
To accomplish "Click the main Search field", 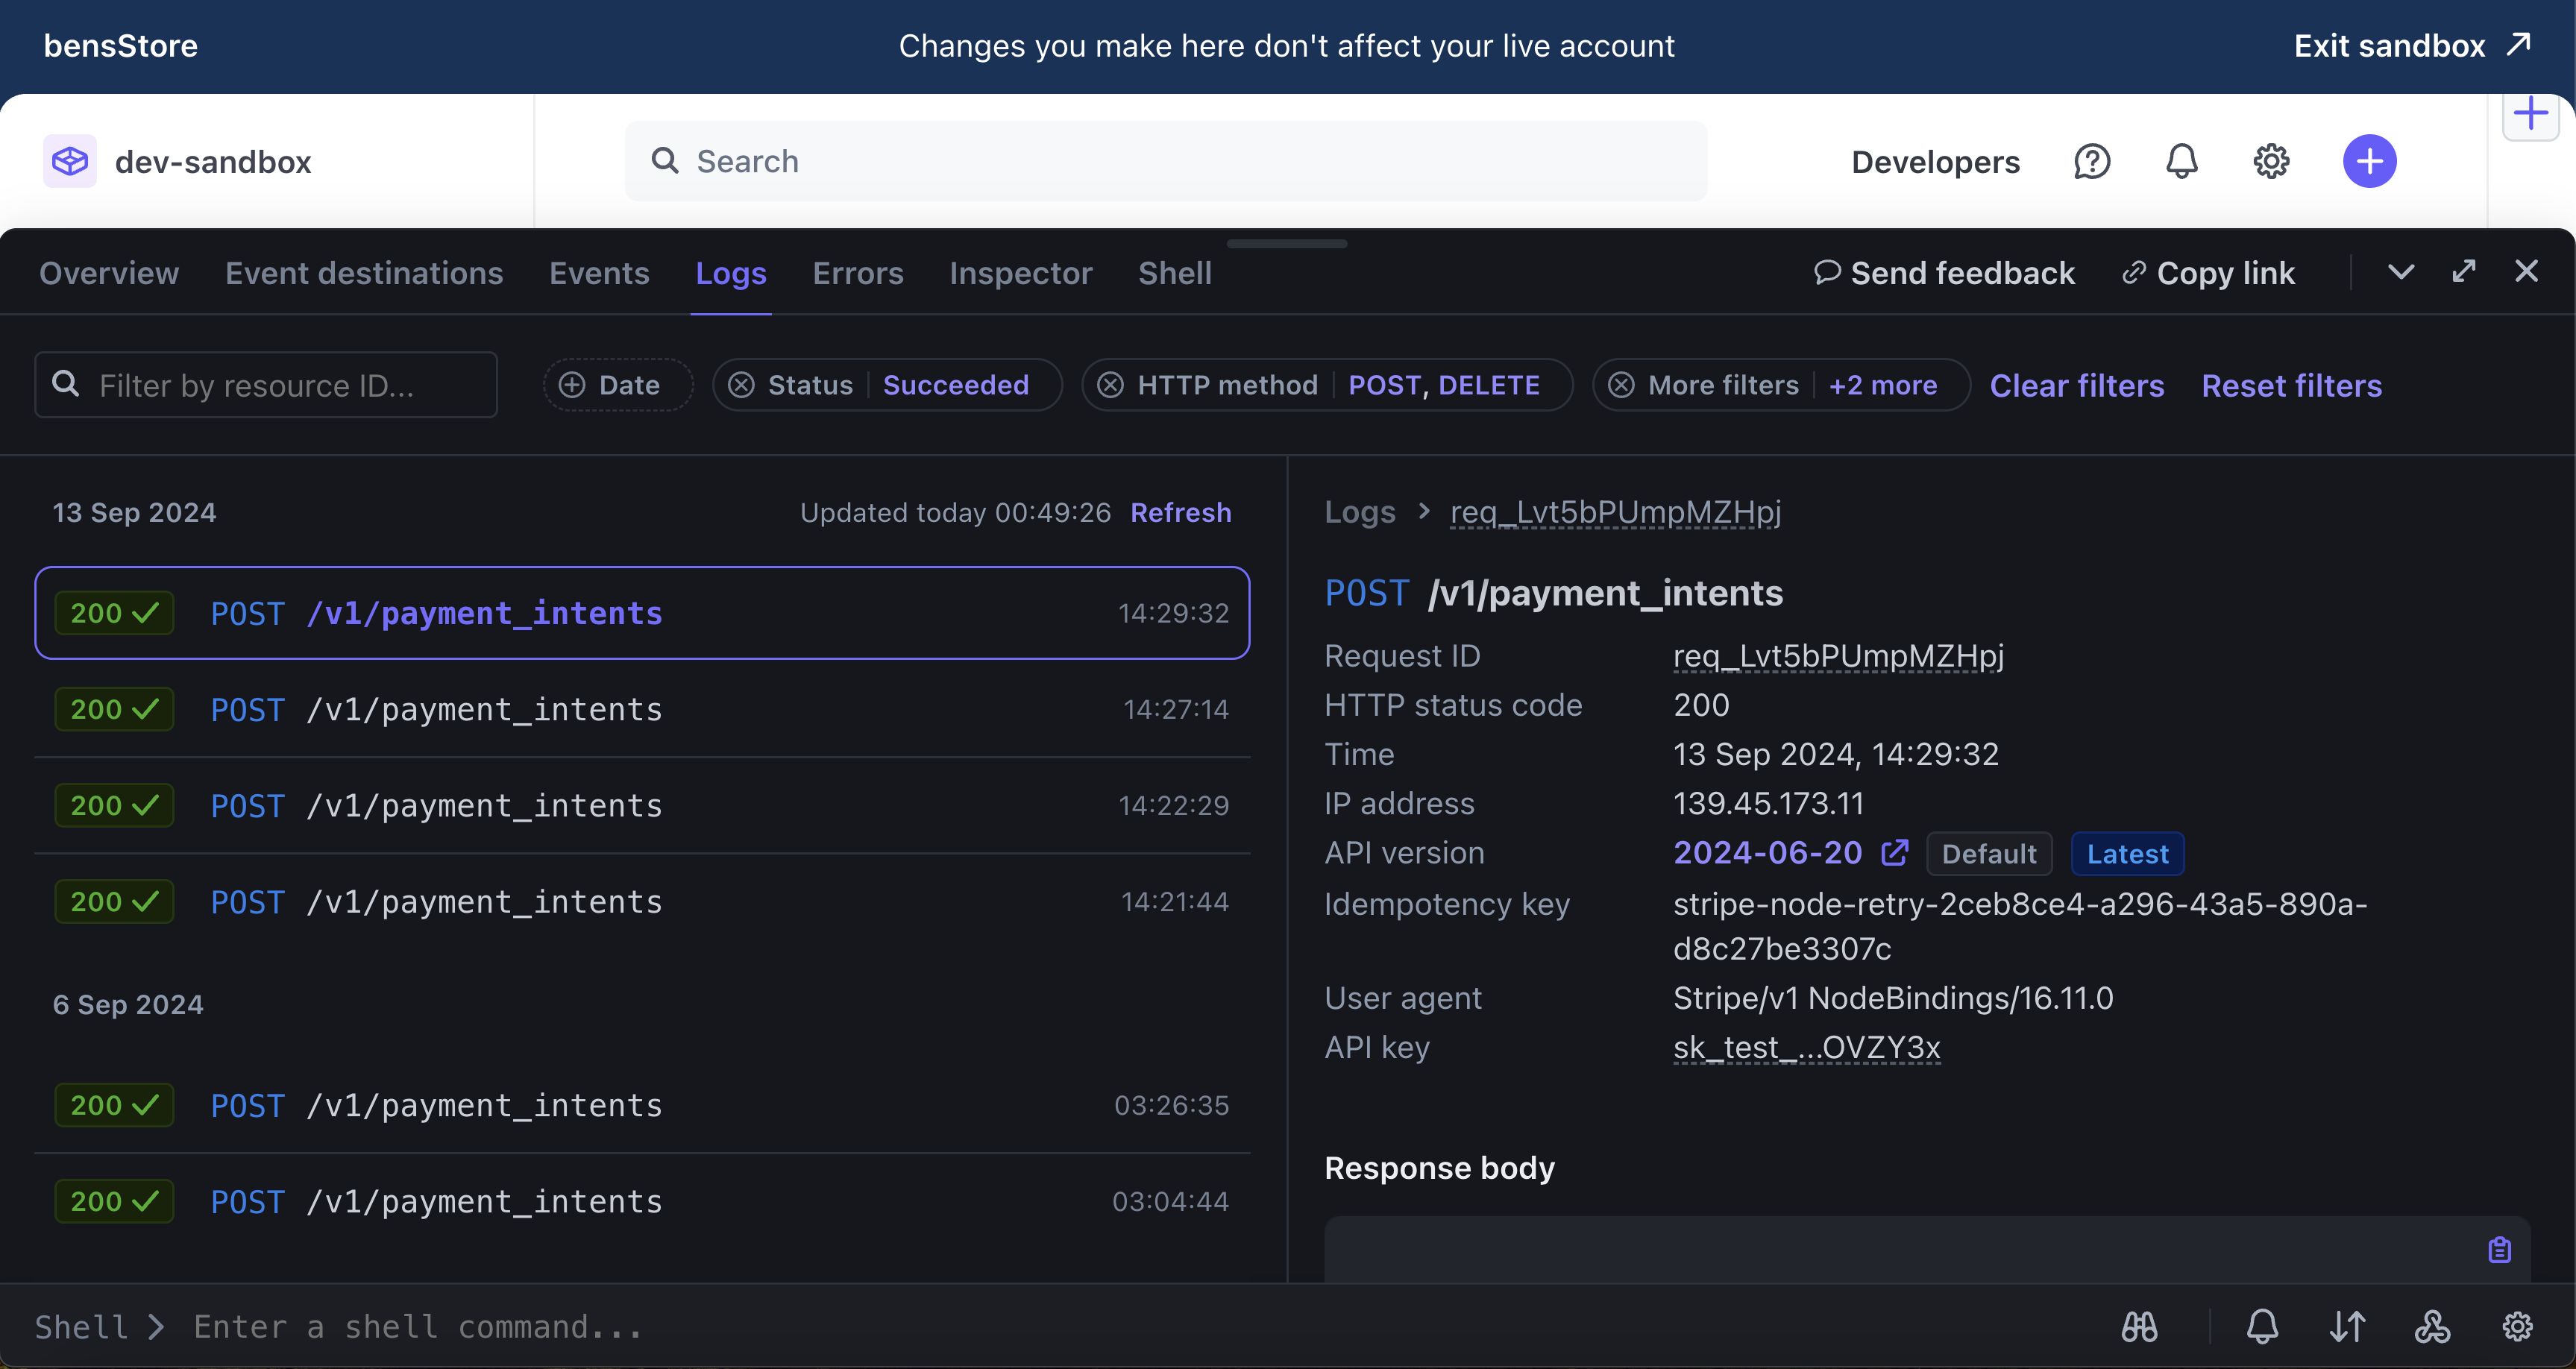I will coord(1166,161).
